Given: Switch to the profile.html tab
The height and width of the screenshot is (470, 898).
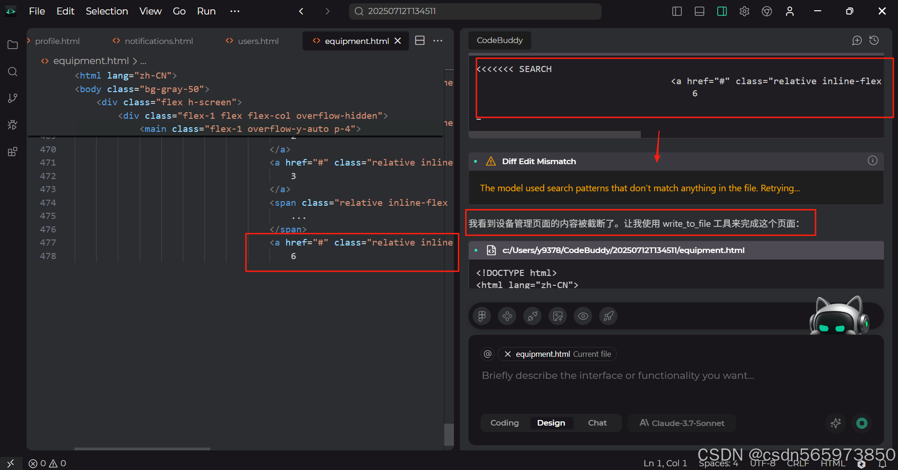Looking at the screenshot, I should (x=57, y=41).
